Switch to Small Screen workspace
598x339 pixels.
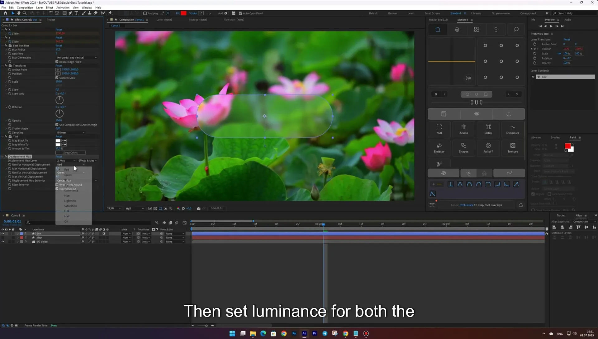click(432, 13)
